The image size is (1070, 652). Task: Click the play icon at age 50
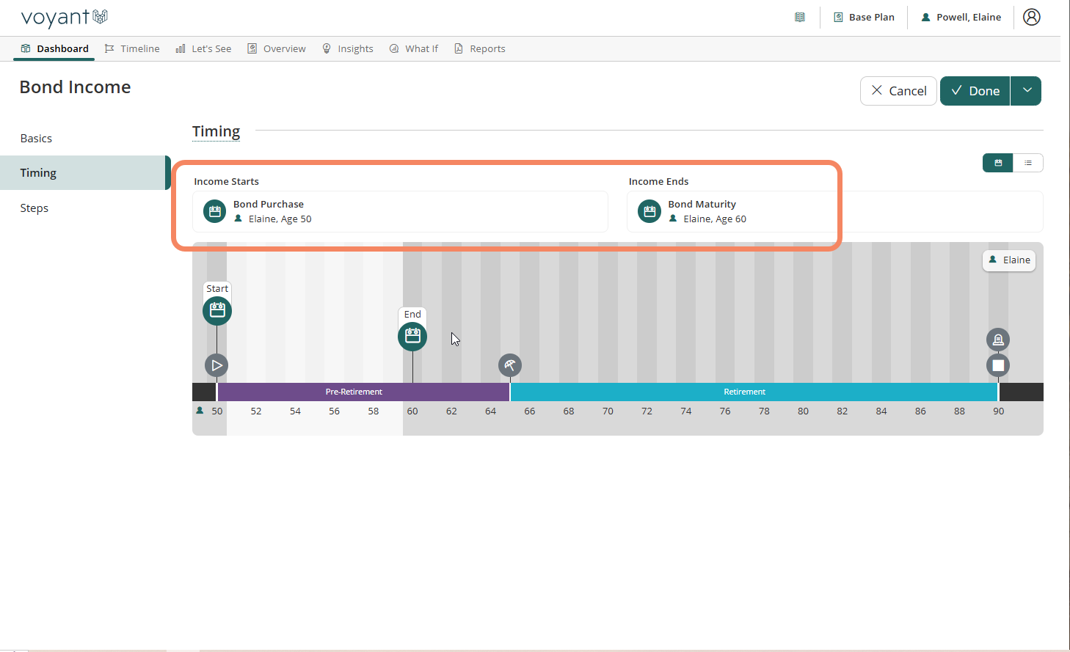(x=216, y=365)
